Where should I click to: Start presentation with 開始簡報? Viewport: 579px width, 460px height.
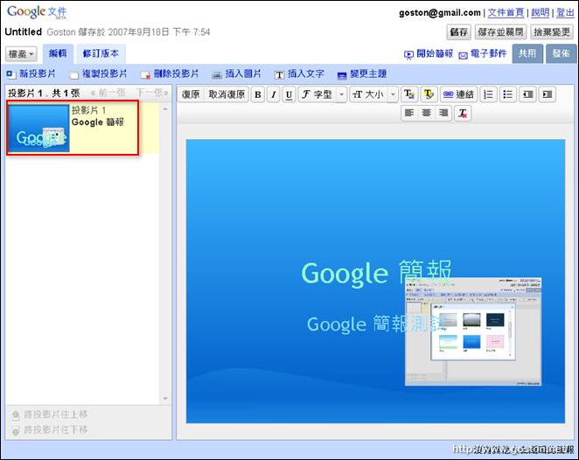[429, 54]
